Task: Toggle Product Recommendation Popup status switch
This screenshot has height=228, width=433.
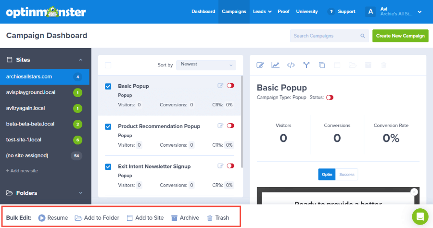Action: coord(230,126)
